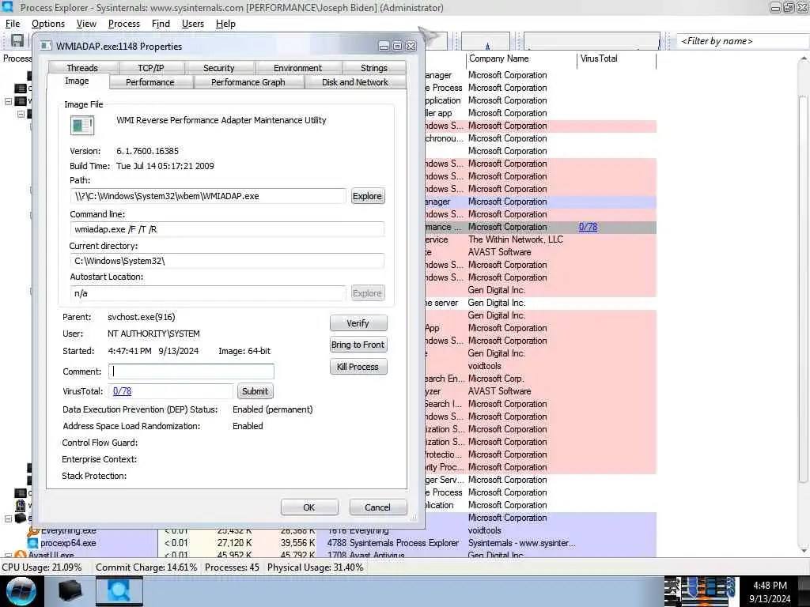Click the taskbar clock showing 4:48 PM
This screenshot has width=810, height=607.
770,591
